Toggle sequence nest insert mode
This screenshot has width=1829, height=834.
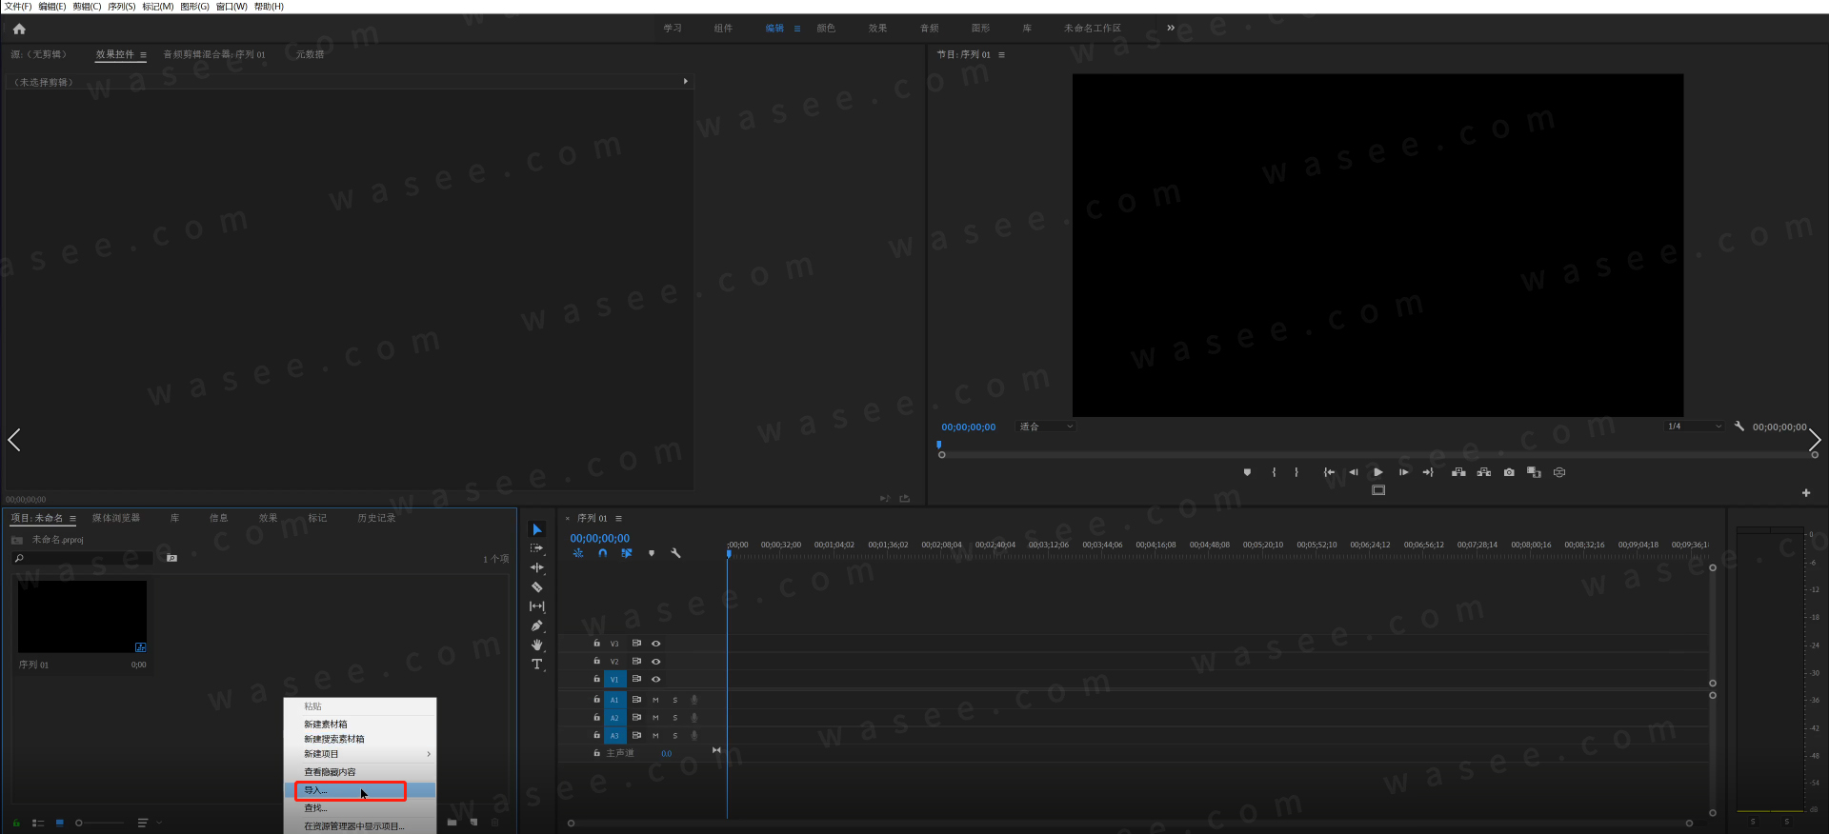(x=578, y=553)
